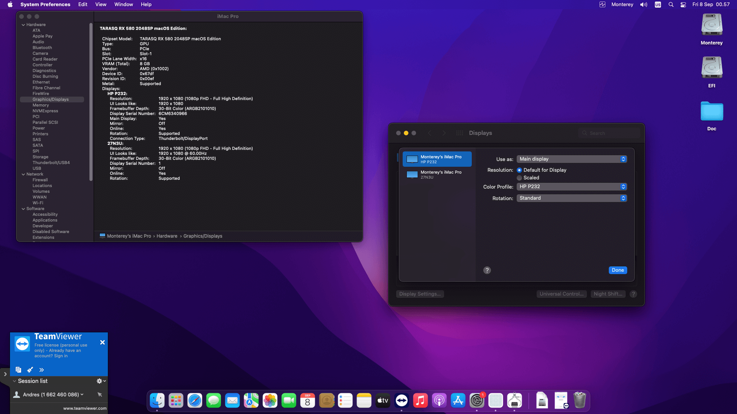Image resolution: width=737 pixels, height=414 pixels.
Task: Open Calendar app in the dock
Action: [x=307, y=401]
